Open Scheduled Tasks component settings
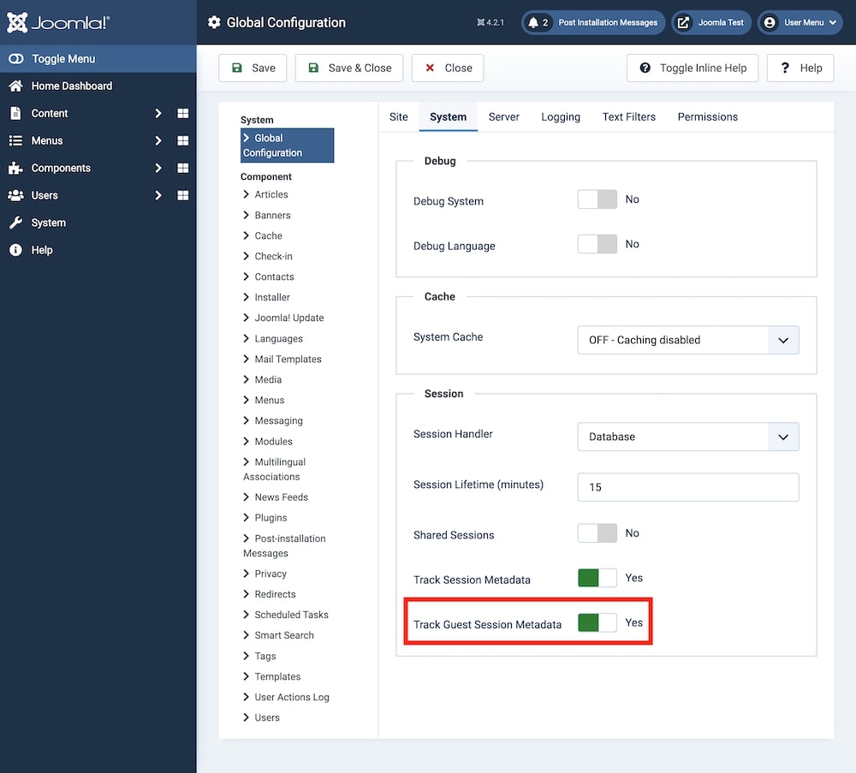 (x=291, y=615)
